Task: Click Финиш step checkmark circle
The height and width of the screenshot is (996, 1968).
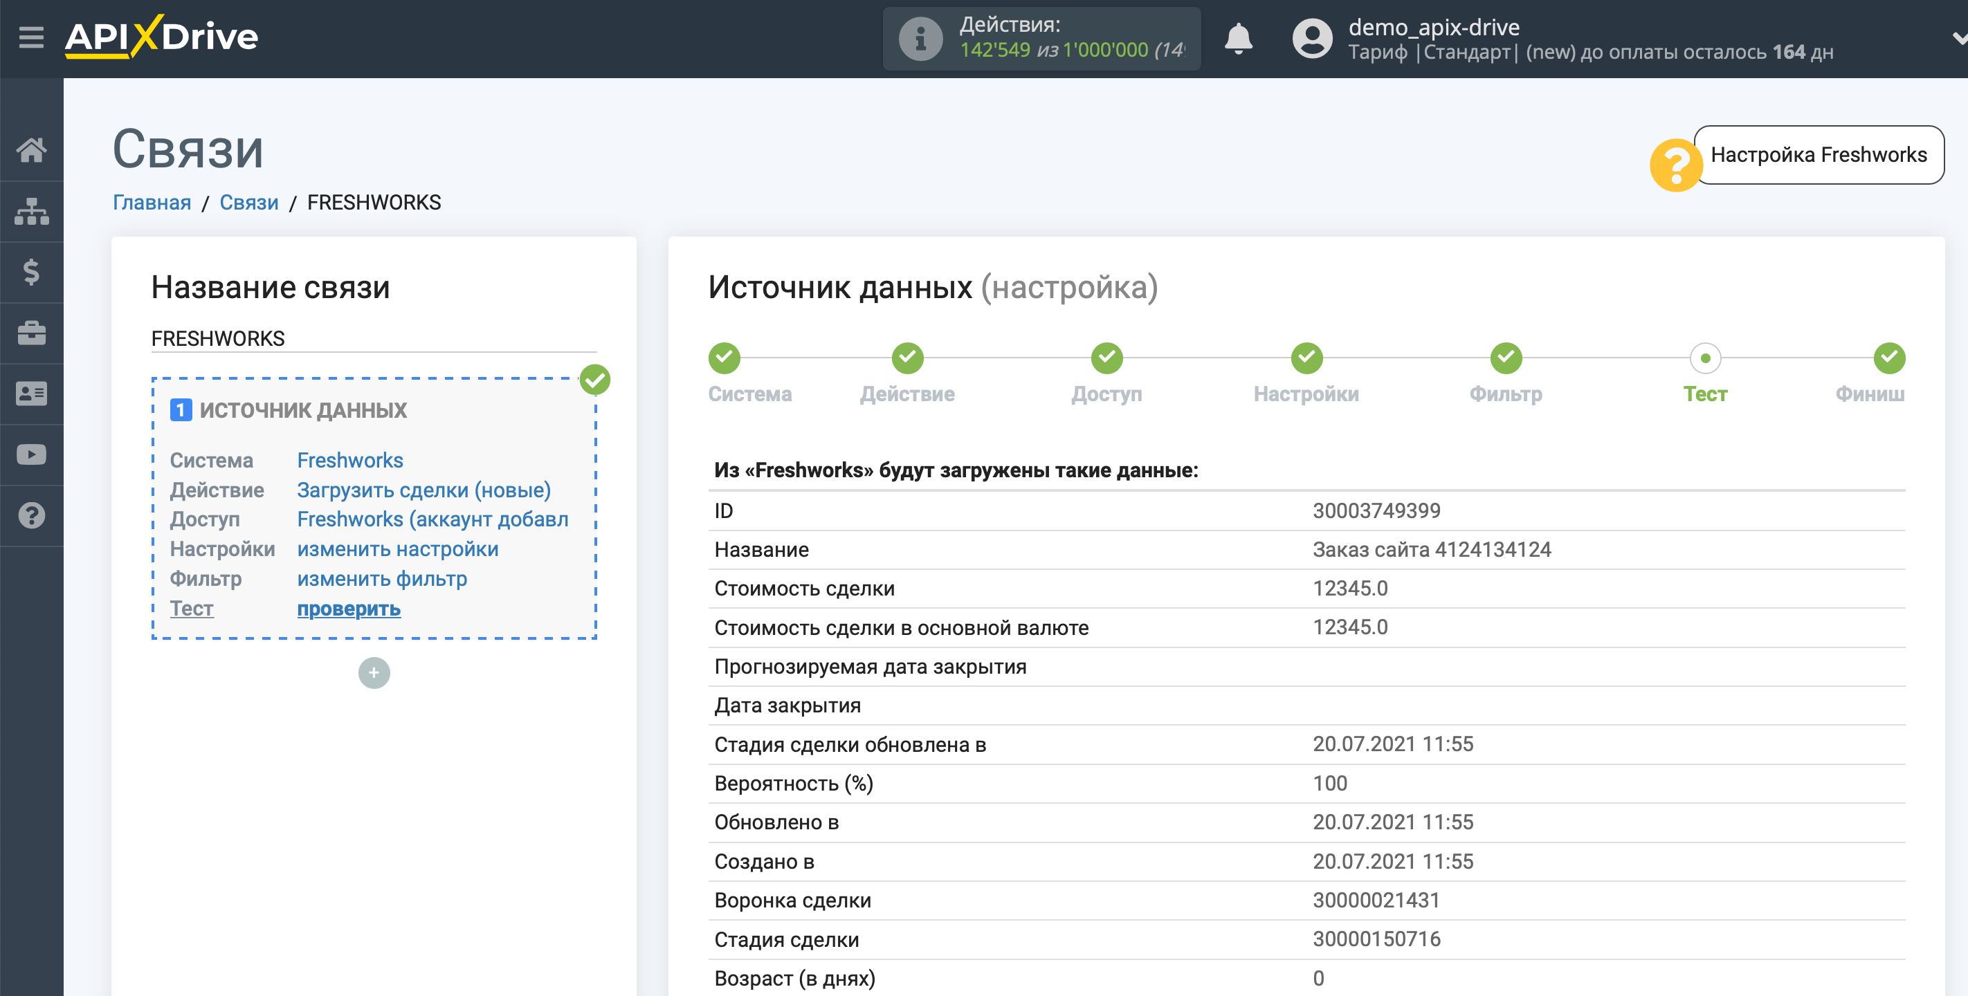Action: pos(1889,358)
